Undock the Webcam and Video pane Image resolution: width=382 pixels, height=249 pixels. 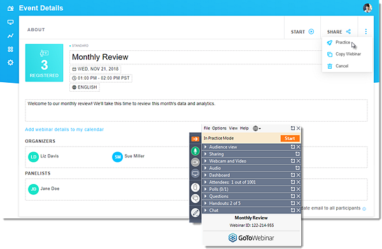click(x=293, y=161)
